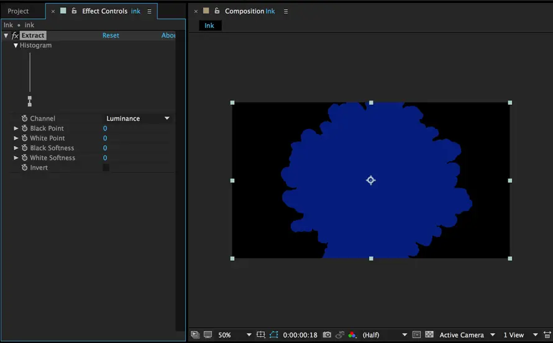Toggle the Effect Controls panel lock icon
This screenshot has width=553, height=343.
[x=74, y=11]
